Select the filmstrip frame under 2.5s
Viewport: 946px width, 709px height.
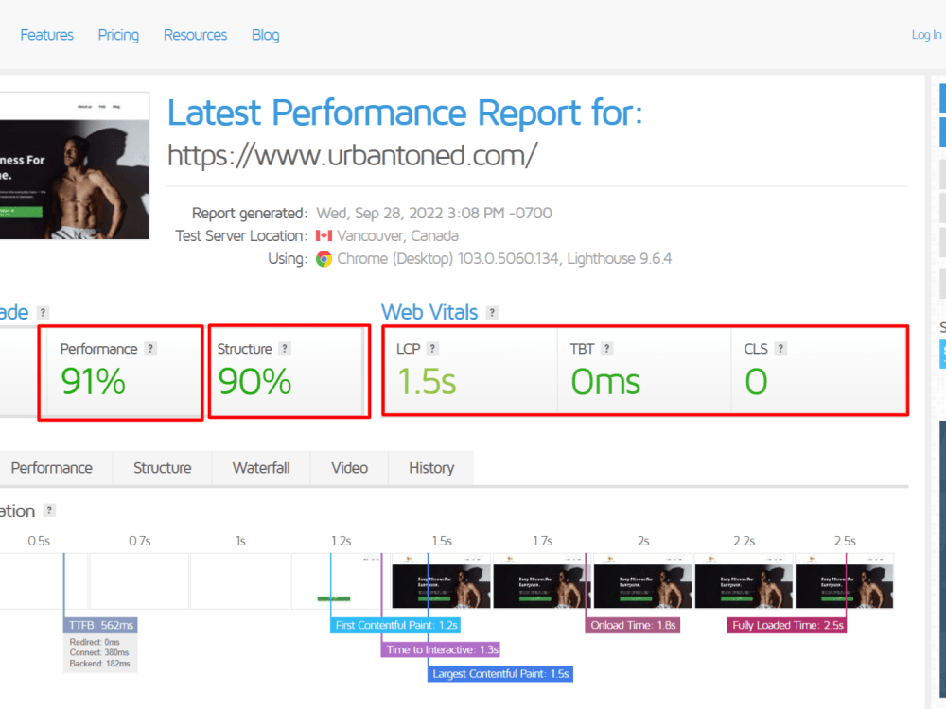[x=845, y=581]
